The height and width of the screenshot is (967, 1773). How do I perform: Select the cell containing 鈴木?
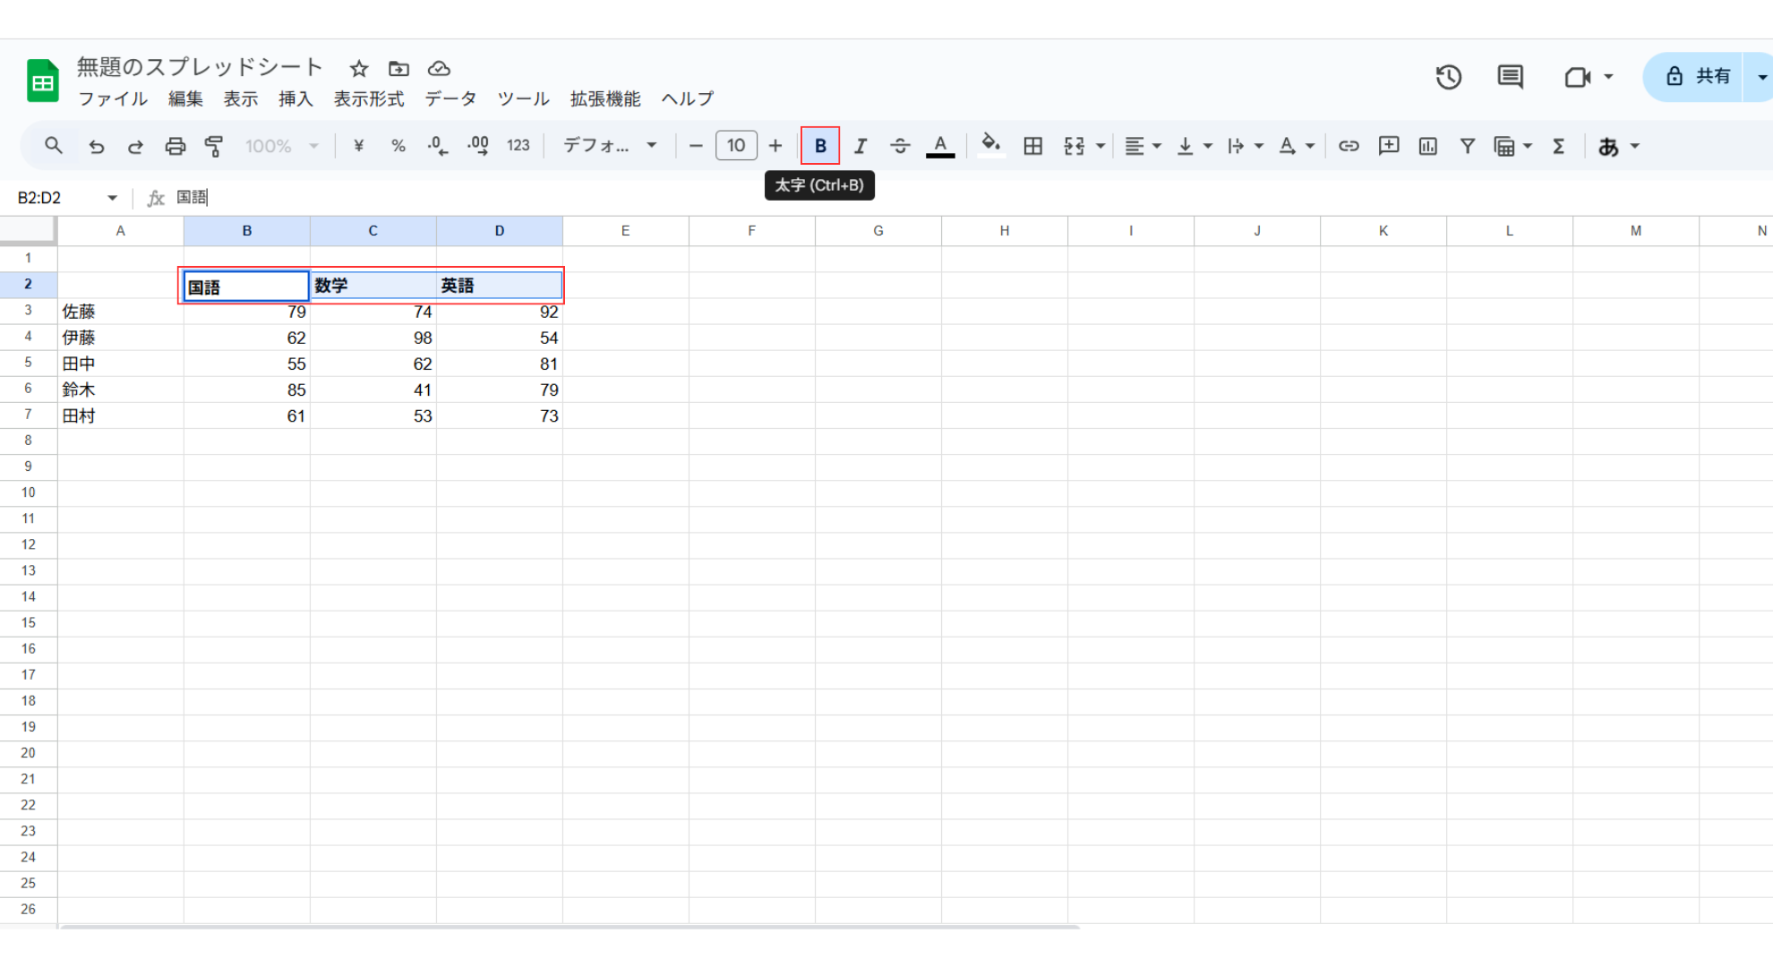pyautogui.click(x=121, y=389)
